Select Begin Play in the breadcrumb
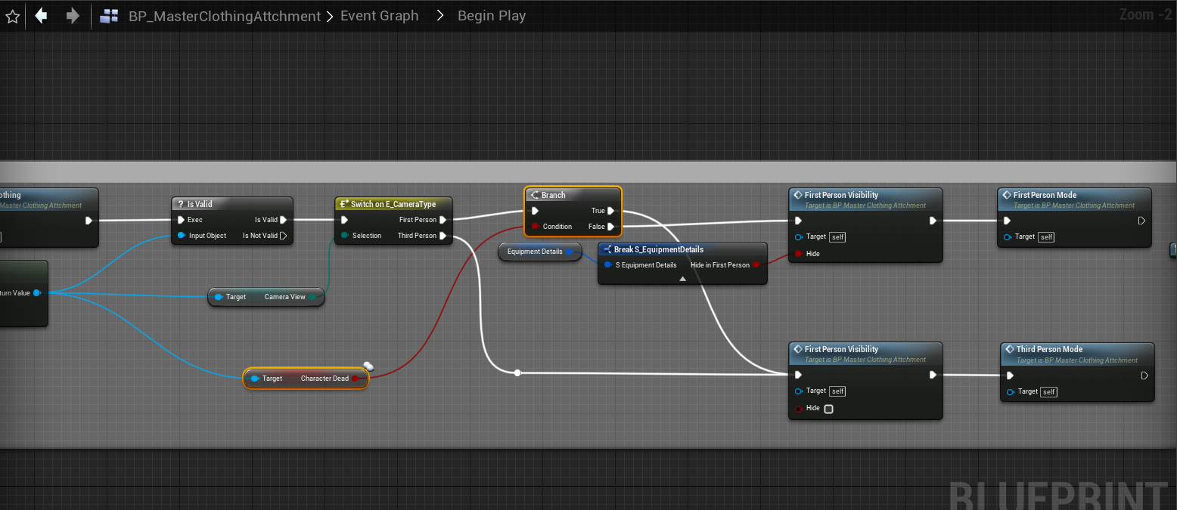The height and width of the screenshot is (510, 1177). click(x=491, y=16)
